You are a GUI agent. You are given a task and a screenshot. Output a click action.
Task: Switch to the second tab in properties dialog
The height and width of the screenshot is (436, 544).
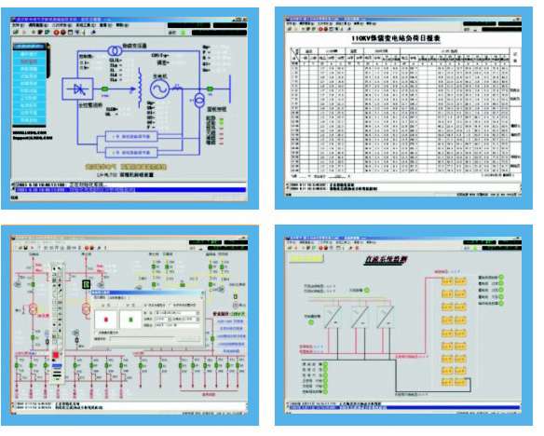click(x=118, y=297)
